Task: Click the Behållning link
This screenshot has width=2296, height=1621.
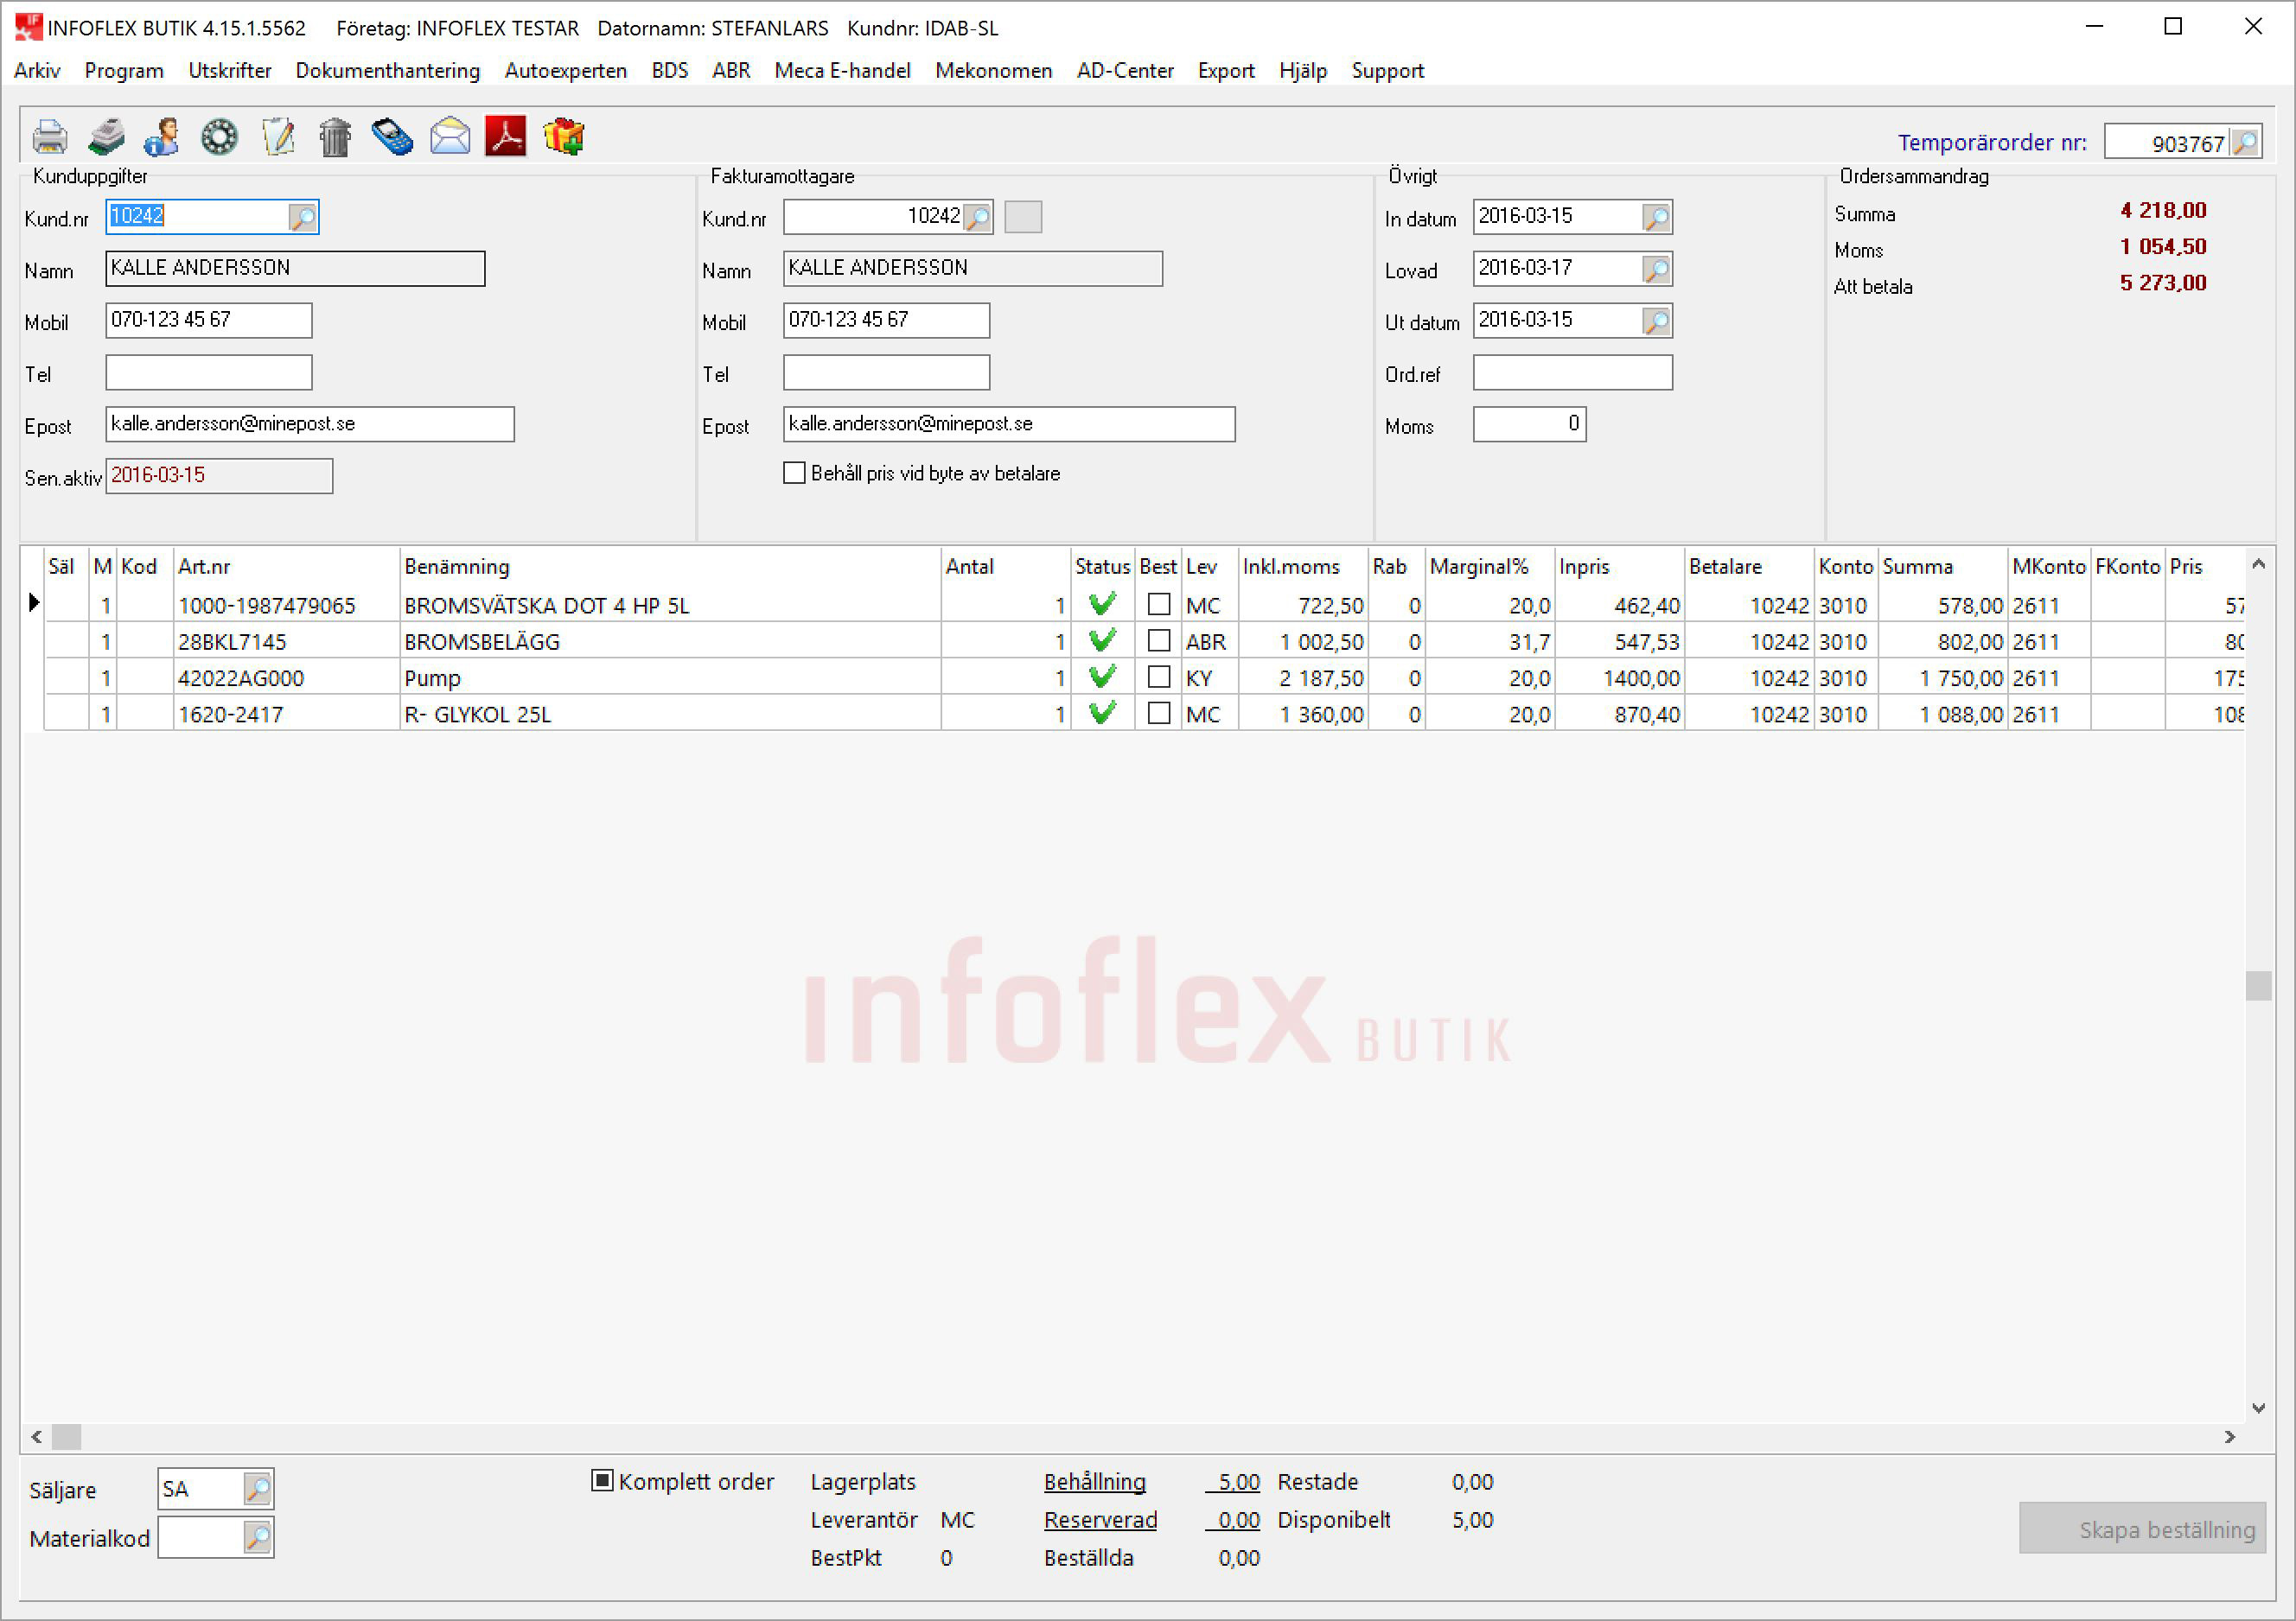Action: click(1095, 1481)
